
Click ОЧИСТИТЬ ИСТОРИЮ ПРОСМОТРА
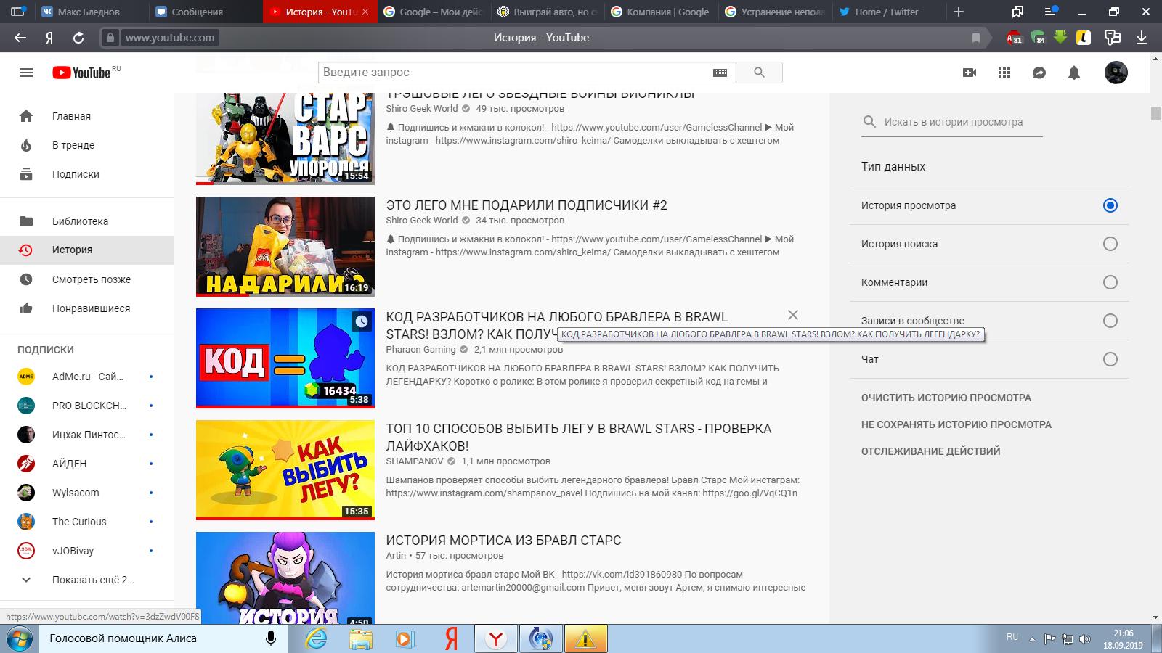coord(946,398)
